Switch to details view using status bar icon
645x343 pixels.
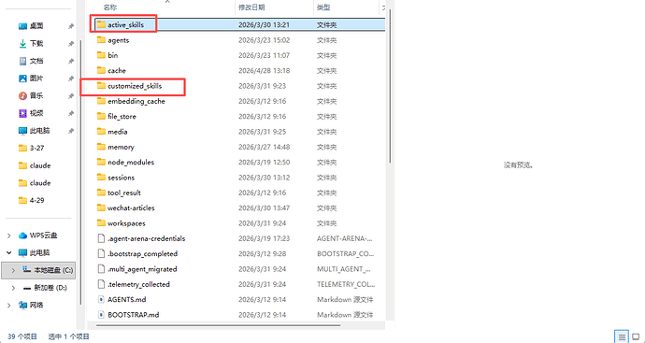[622, 336]
